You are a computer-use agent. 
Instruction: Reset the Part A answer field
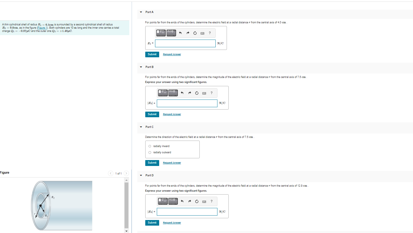(x=195, y=33)
